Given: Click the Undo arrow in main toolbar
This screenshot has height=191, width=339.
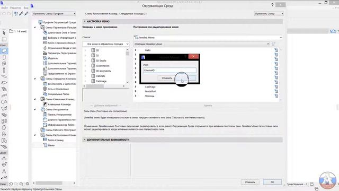Looking at the screenshot, I should pyautogui.click(x=4, y=14).
